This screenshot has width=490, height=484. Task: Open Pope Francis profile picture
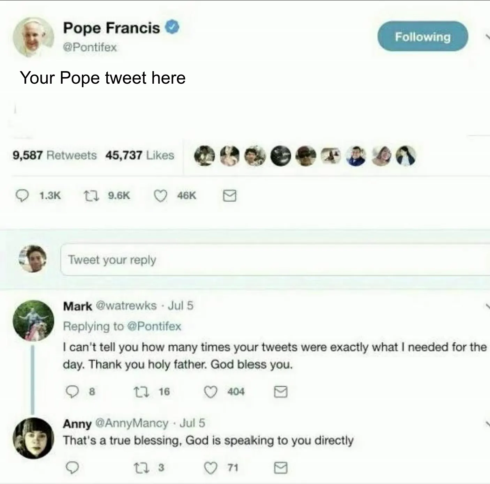33,37
